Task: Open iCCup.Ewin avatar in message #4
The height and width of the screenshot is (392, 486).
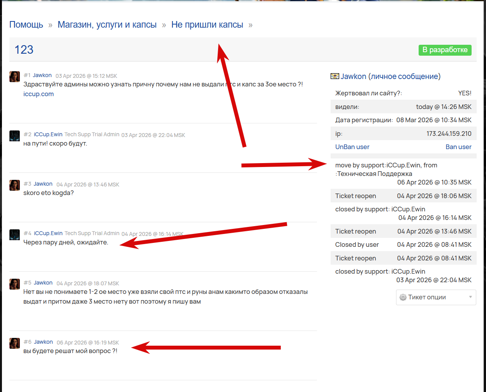Action: coord(14,234)
